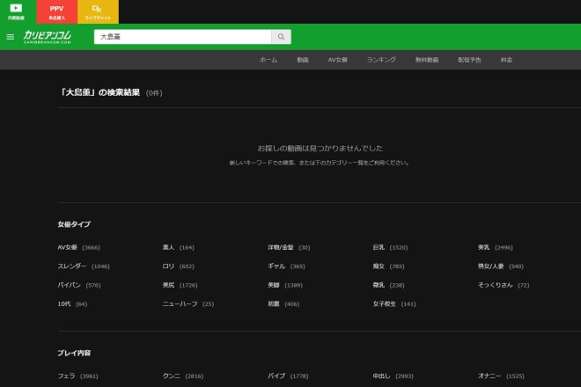
Task: Select the 10代 (64) category
Action: coord(72,304)
